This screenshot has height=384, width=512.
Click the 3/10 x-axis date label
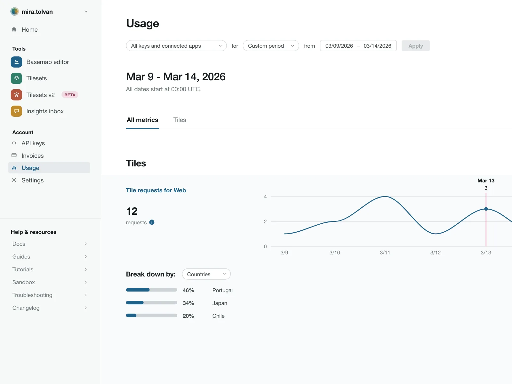[335, 253]
